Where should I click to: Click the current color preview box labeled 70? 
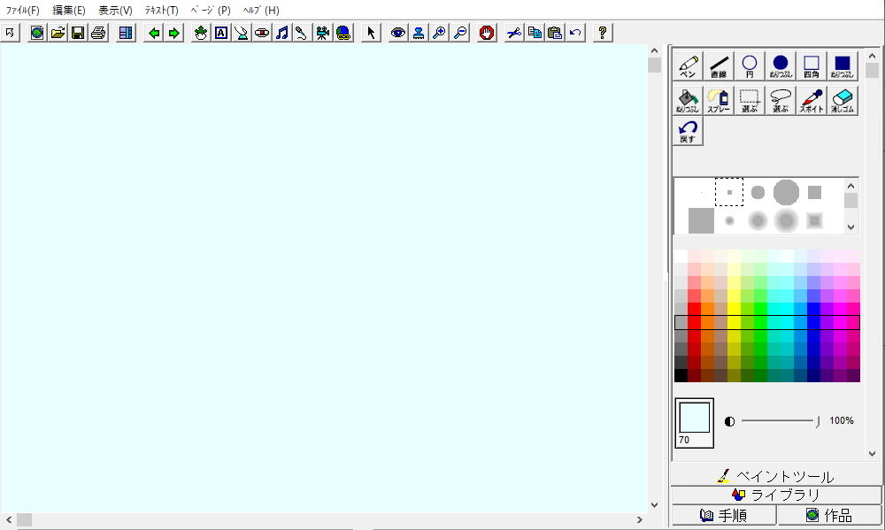pyautogui.click(x=694, y=423)
